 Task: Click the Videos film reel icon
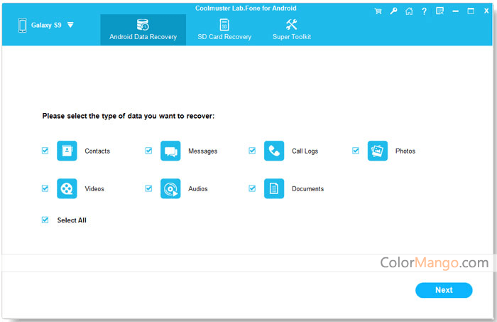67,188
